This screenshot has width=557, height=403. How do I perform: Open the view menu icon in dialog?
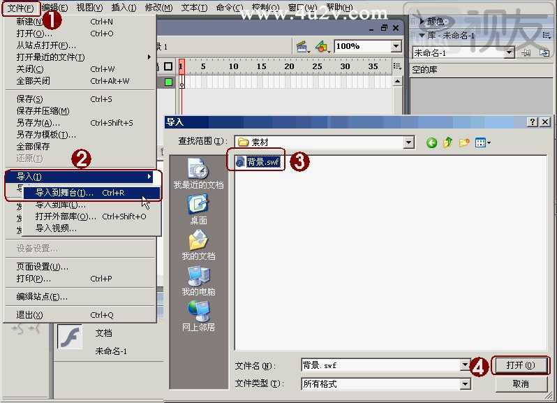[482, 143]
